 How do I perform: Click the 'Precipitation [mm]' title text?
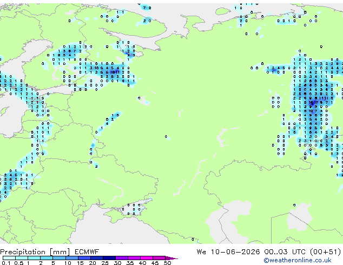tap(35, 252)
